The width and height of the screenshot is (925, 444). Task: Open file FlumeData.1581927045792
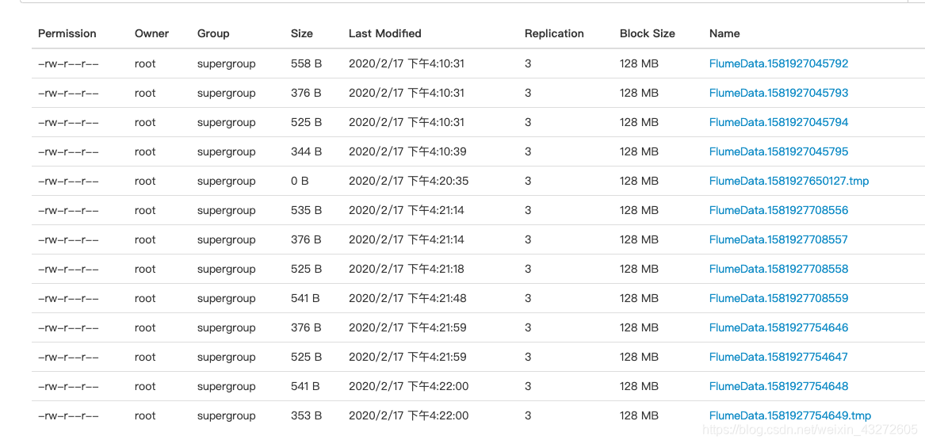(x=778, y=63)
